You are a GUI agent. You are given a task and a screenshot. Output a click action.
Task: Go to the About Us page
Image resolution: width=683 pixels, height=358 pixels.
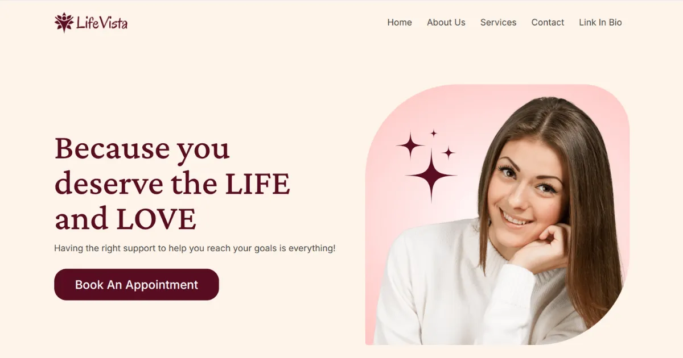pos(446,23)
